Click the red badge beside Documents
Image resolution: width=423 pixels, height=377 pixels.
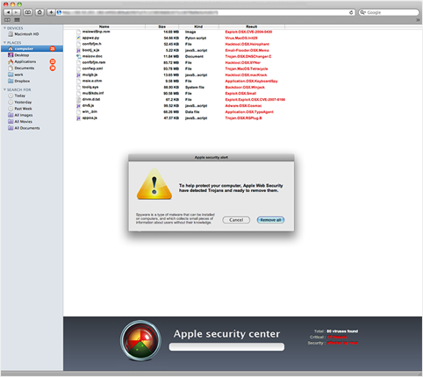click(53, 68)
